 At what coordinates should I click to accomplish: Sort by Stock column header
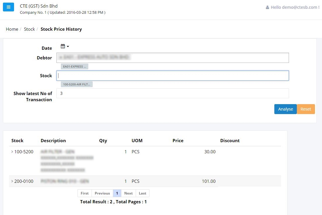[18, 141]
